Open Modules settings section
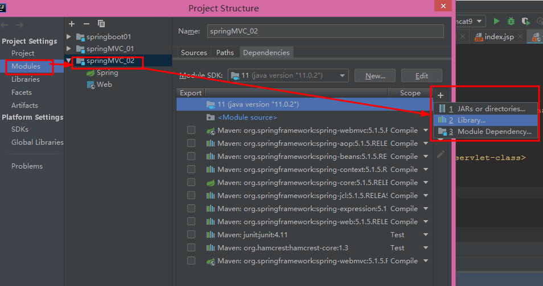This screenshot has width=543, height=286. click(x=26, y=66)
